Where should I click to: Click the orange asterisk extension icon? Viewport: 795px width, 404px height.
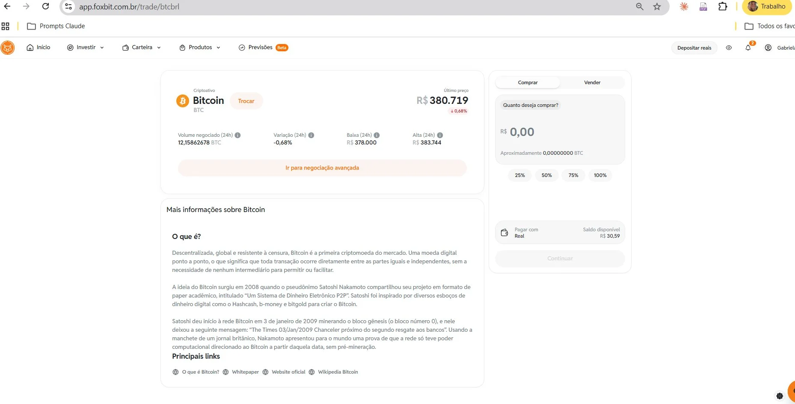tap(684, 6)
